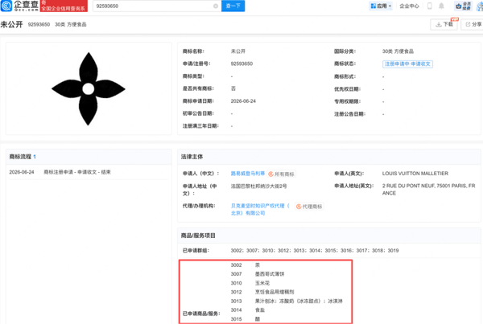Click the 注册申请中-申请收文 status tag

point(407,64)
